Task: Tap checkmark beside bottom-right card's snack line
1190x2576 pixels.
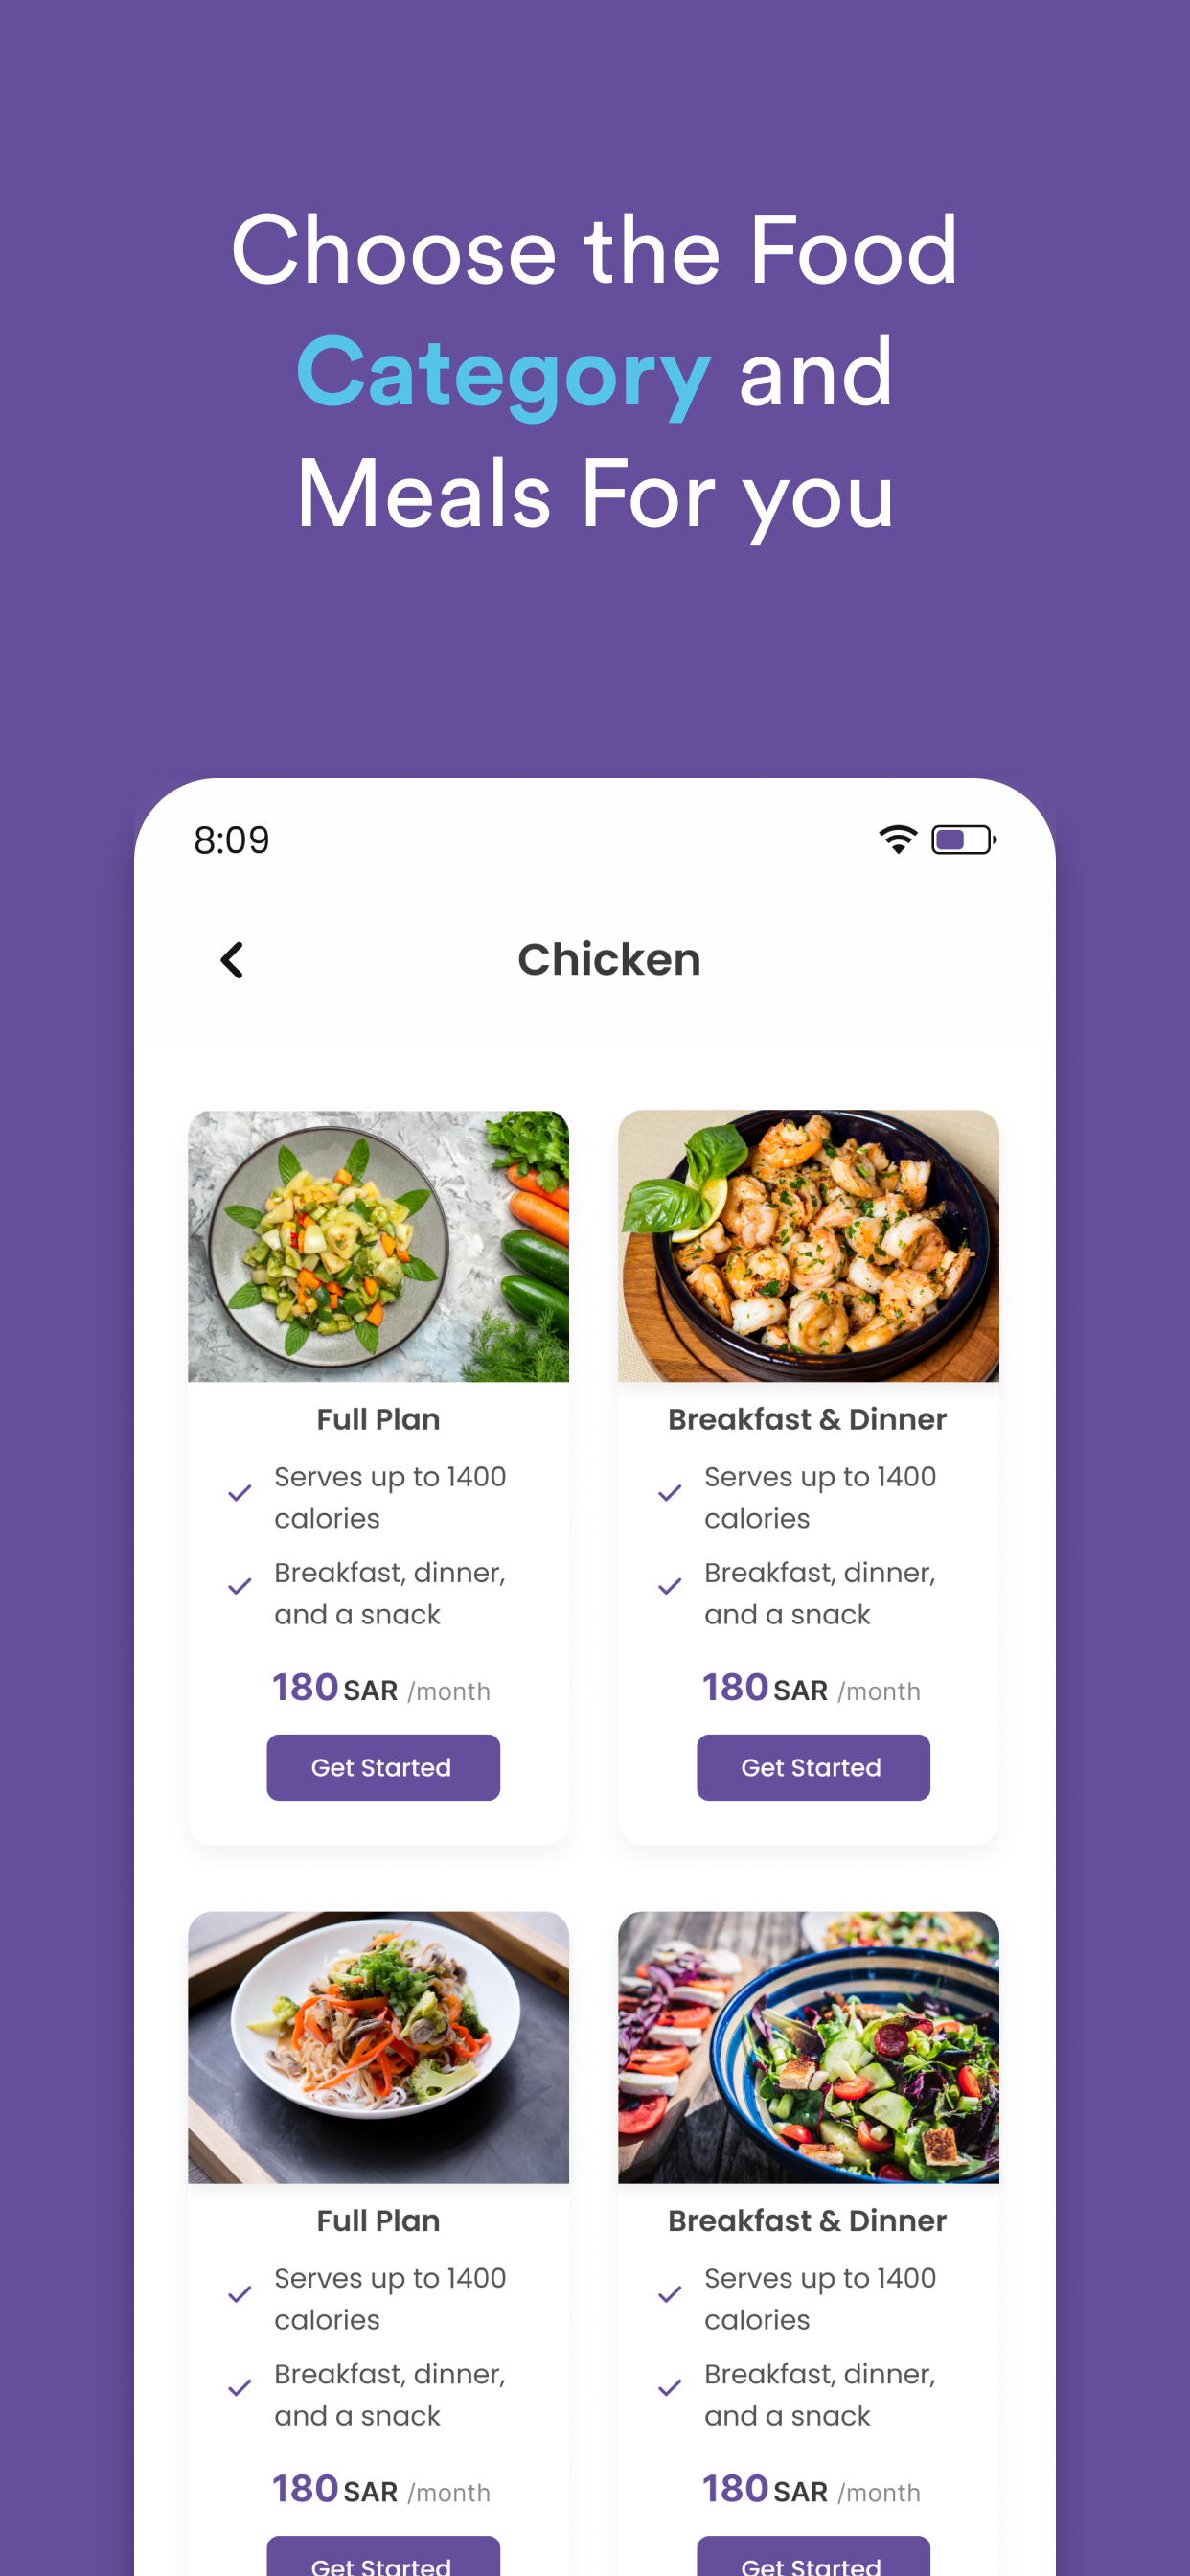Action: [670, 2389]
